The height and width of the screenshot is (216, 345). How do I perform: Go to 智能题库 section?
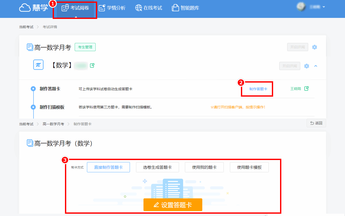pos(185,8)
